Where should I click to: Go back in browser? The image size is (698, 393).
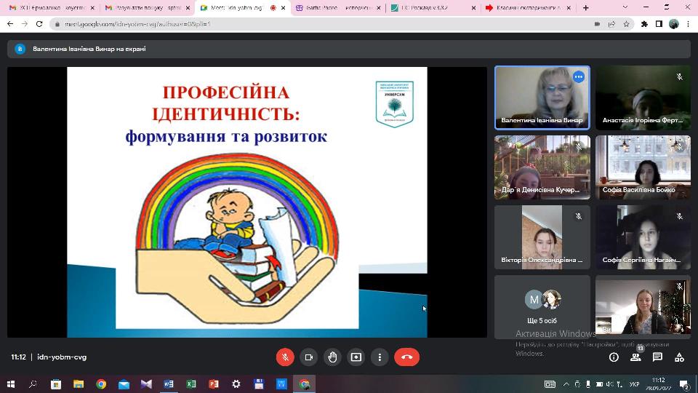pyautogui.click(x=10, y=24)
